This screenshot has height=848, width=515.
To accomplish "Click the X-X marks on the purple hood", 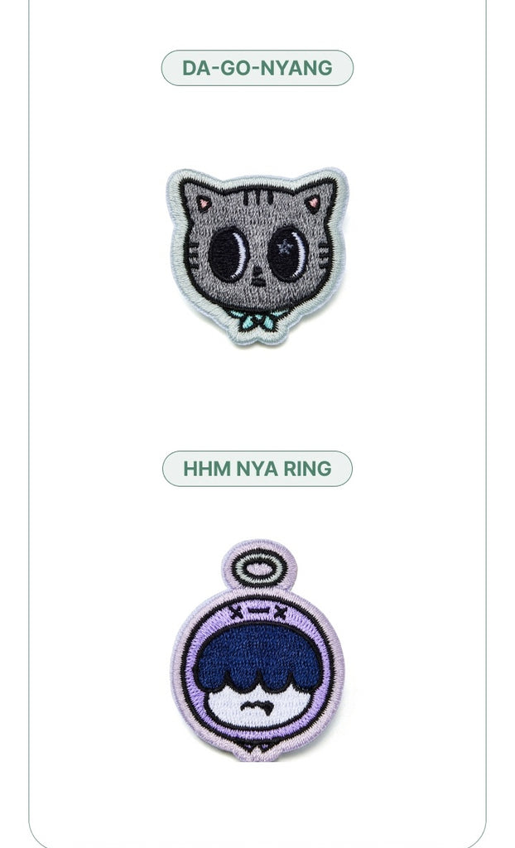I will point(257,613).
